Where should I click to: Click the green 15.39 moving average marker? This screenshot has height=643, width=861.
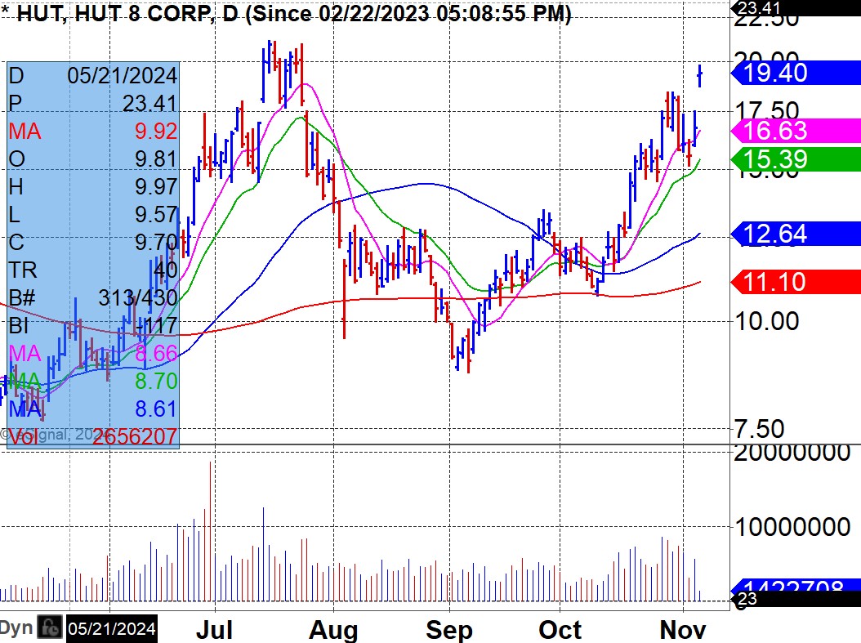[796, 159]
